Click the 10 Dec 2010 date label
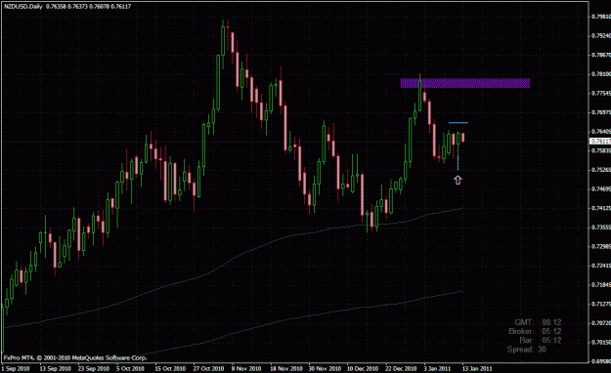 (x=363, y=368)
